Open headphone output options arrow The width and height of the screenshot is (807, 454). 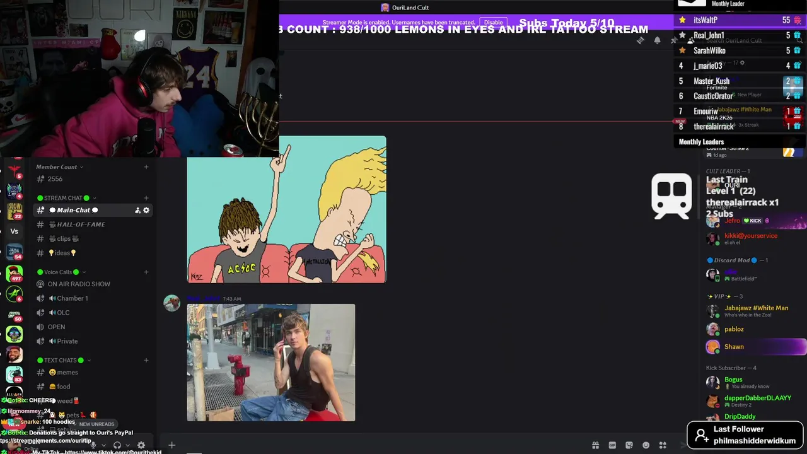point(127,445)
